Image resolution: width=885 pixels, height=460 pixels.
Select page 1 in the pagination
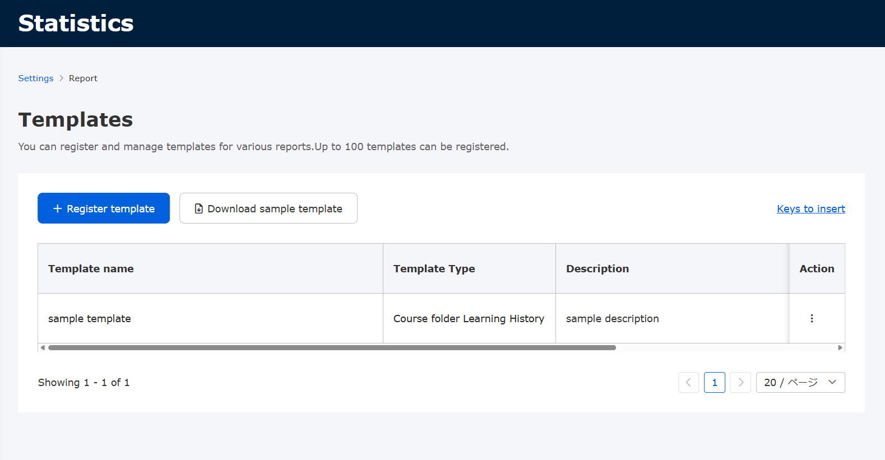coord(714,382)
